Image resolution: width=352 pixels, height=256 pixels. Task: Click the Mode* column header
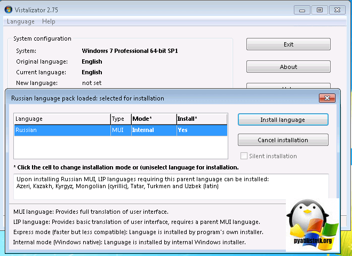pyautogui.click(x=154, y=119)
